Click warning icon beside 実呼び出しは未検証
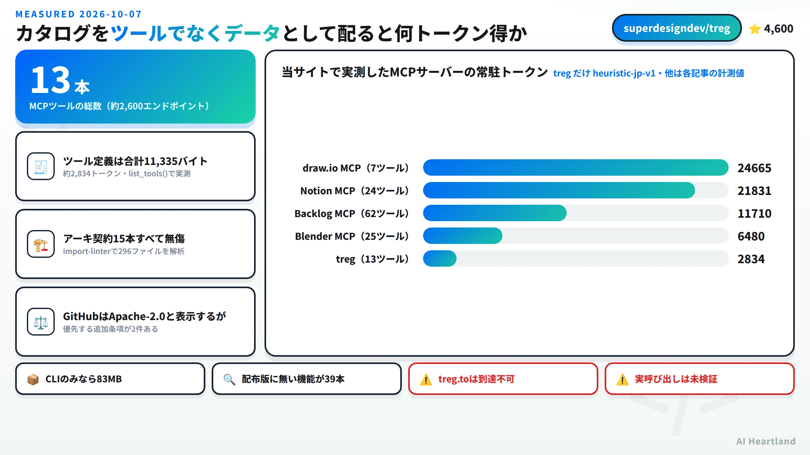The image size is (810, 455). point(622,379)
